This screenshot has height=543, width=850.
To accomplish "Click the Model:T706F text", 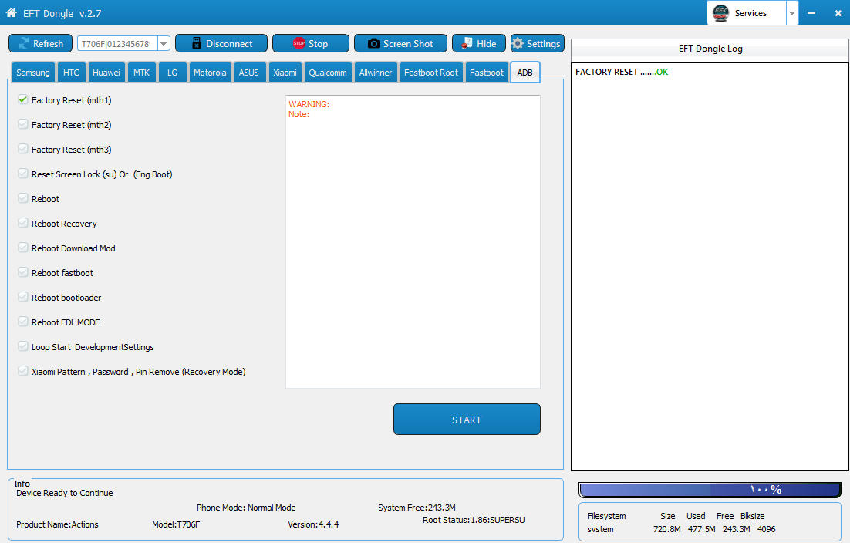I will 176,524.
